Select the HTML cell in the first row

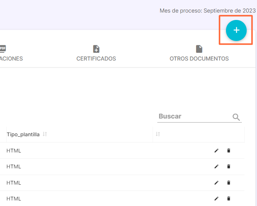pos(14,151)
